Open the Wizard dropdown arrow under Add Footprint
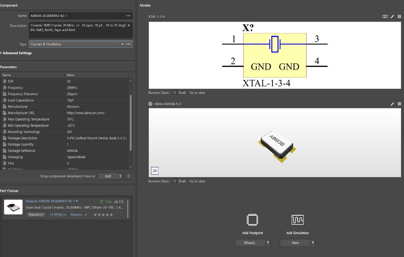Screen dimensions: 404x257 coord(268,243)
